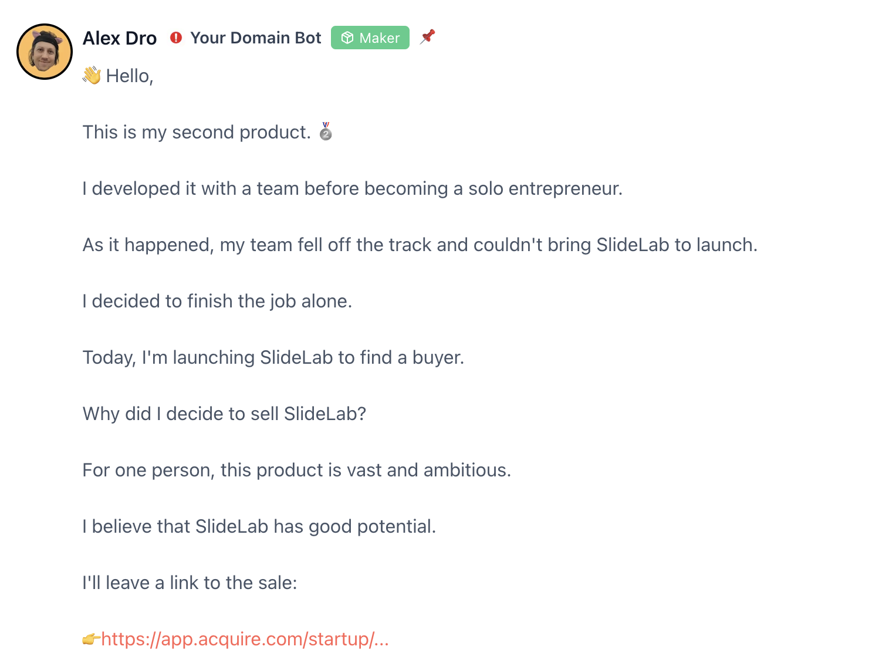
Task: Click the "Hello," greeting text
Action: pos(130,76)
